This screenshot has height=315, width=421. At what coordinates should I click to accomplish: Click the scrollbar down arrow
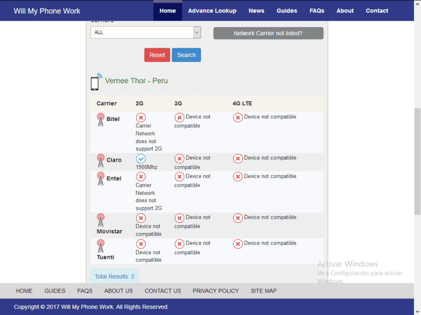tap(418, 312)
